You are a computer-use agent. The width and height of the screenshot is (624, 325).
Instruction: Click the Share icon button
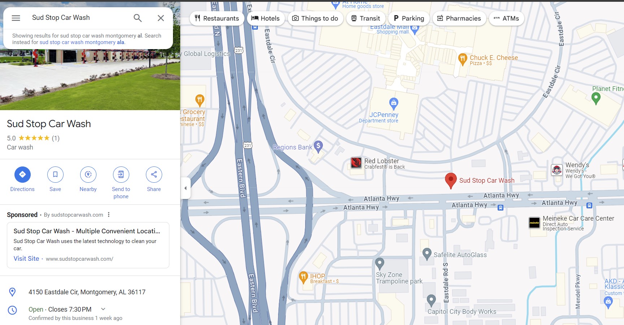click(x=154, y=174)
